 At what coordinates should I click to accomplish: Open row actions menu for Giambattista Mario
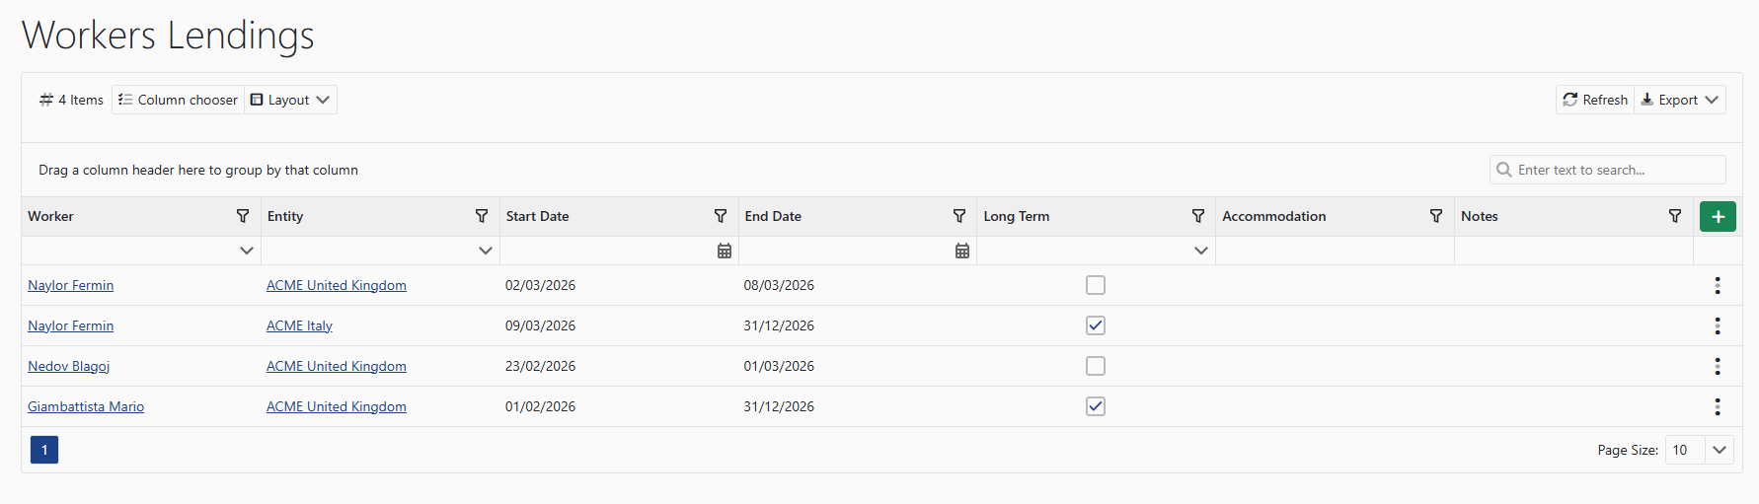pyautogui.click(x=1718, y=406)
